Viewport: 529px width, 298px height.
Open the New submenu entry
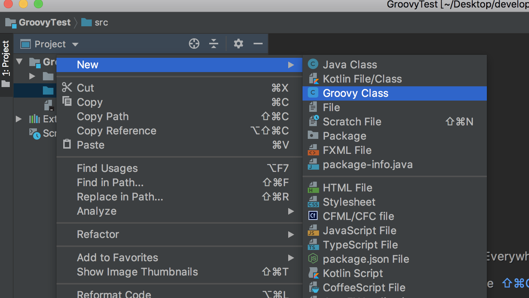point(179,65)
